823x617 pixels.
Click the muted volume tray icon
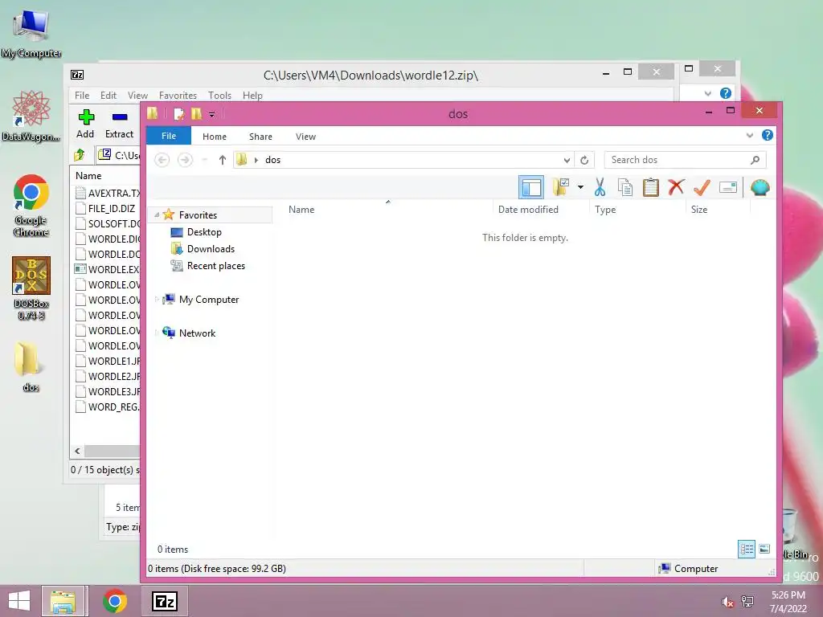click(x=727, y=602)
